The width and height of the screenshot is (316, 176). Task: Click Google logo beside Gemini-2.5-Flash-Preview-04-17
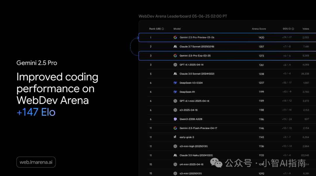click(175, 128)
